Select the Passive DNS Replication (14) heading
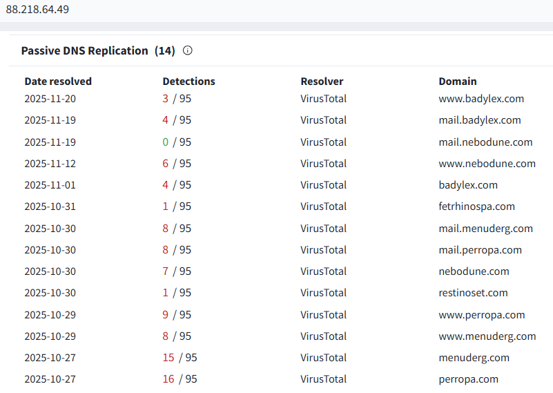 click(x=98, y=50)
